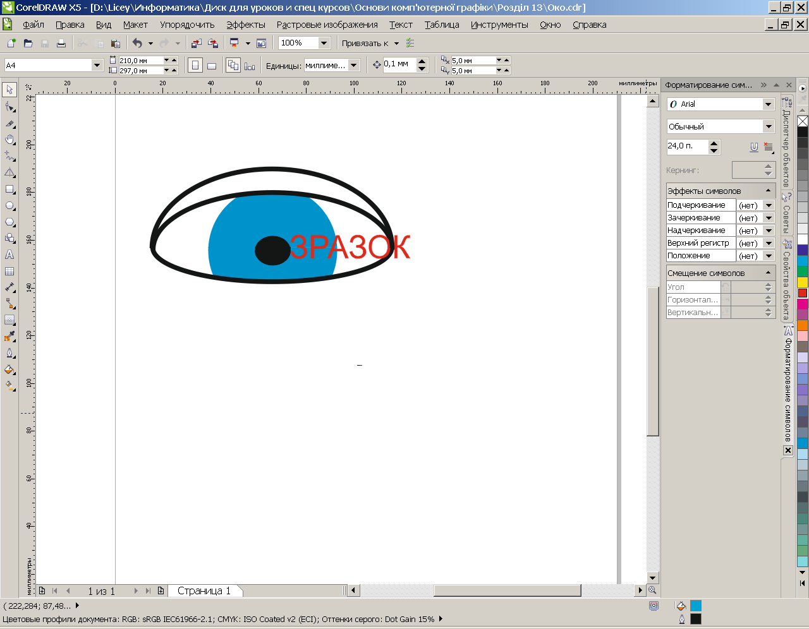Click the Open file folder icon
Screen dimensions: 809x629
[28, 43]
